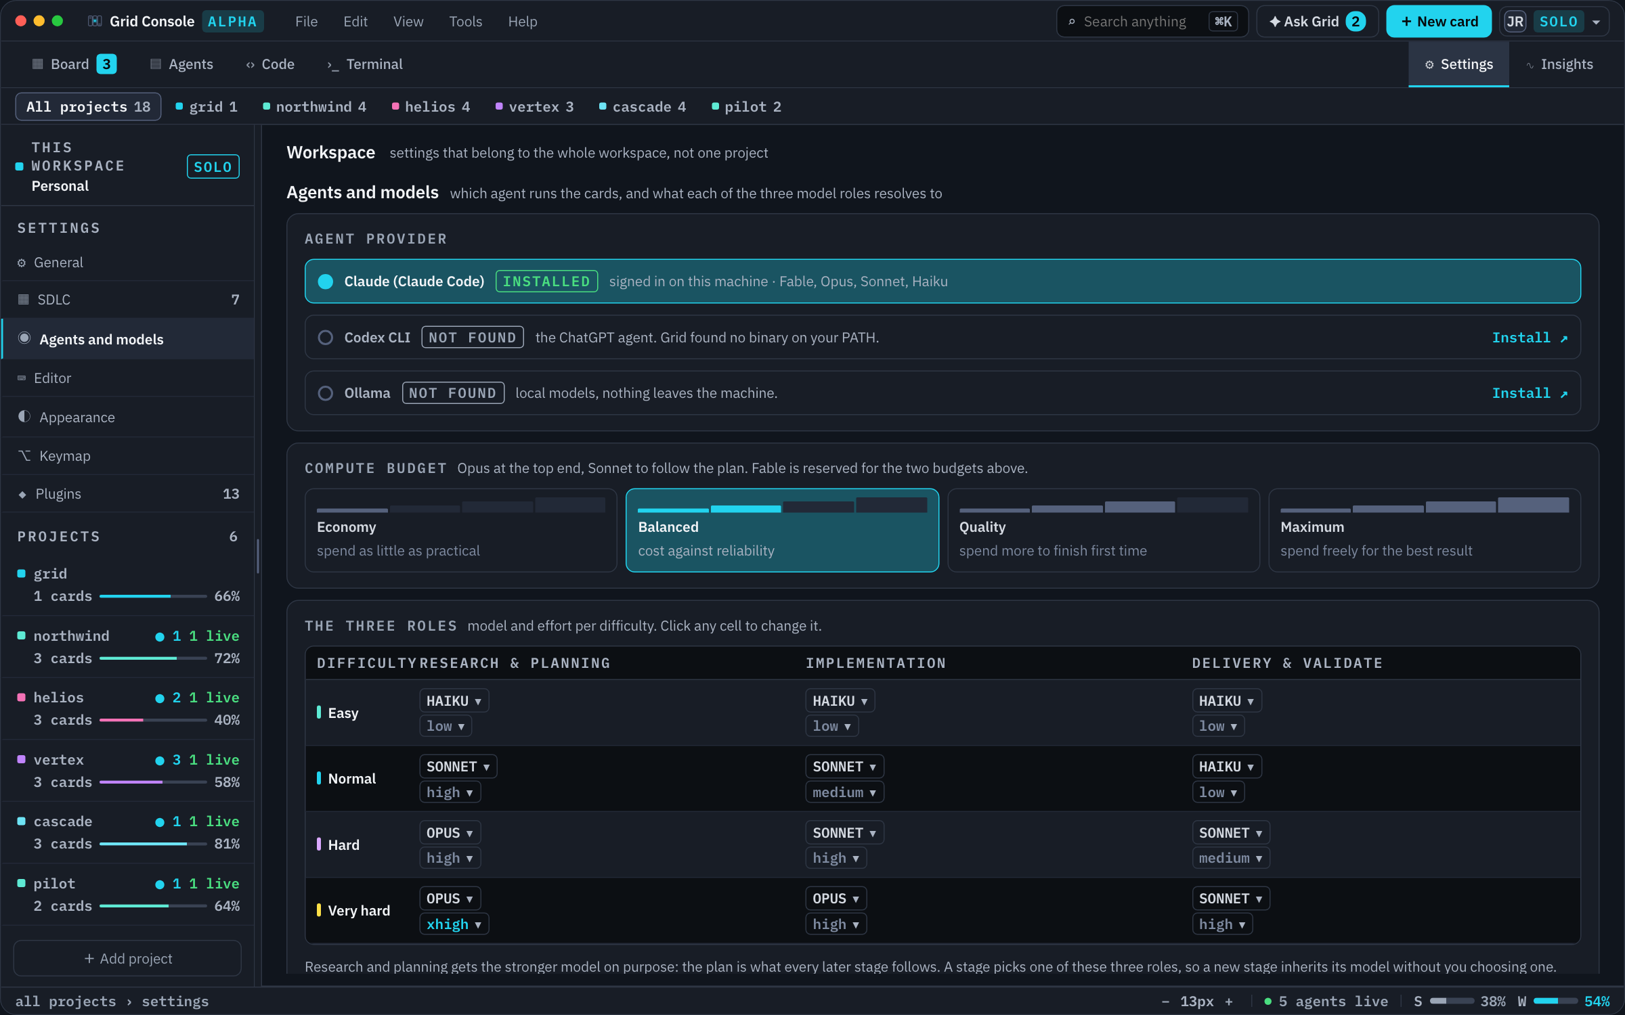Click the Appearance half-circle icon

tap(24, 416)
